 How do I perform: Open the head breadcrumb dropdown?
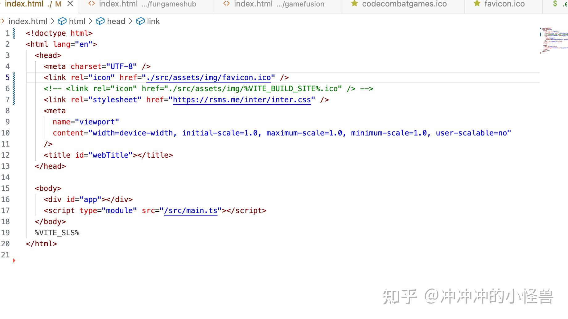(x=116, y=21)
